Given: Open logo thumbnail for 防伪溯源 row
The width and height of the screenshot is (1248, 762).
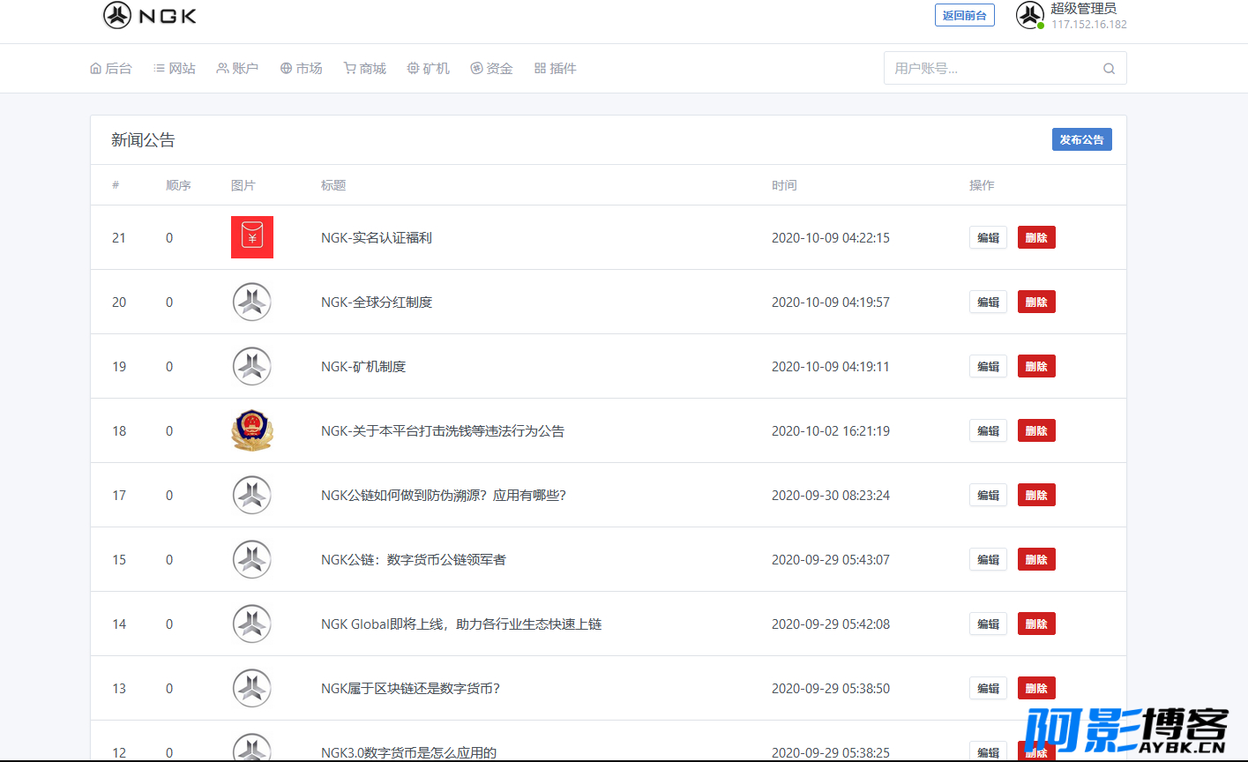Looking at the screenshot, I should coord(252,495).
